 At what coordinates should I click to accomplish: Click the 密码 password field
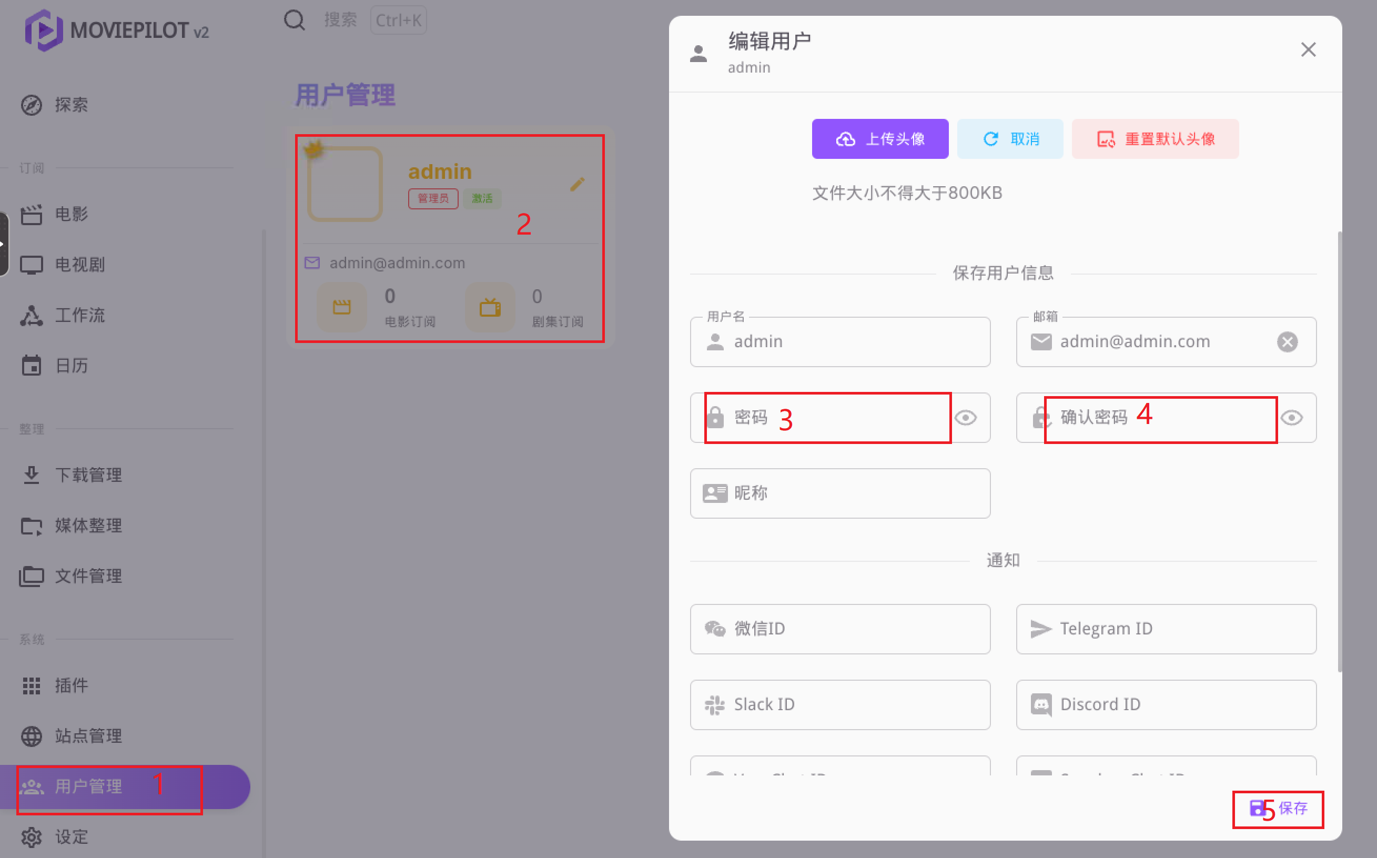click(841, 418)
